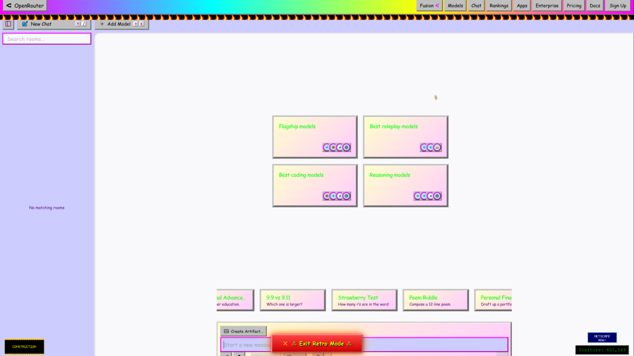Open the Docs link
The image size is (634, 356).
(595, 6)
